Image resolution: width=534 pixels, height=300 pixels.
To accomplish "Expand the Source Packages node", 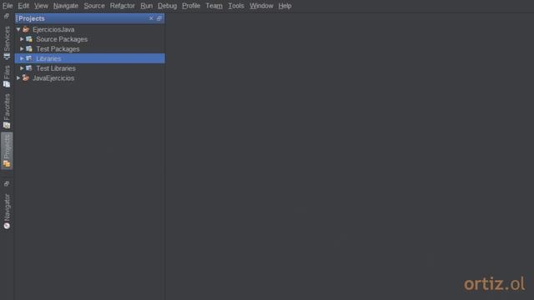I will [x=22, y=39].
